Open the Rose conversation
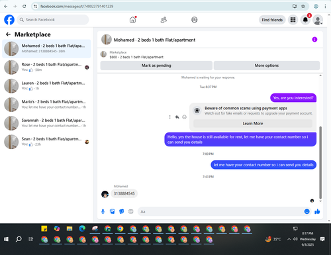The width and height of the screenshot is (331, 255). (46, 67)
